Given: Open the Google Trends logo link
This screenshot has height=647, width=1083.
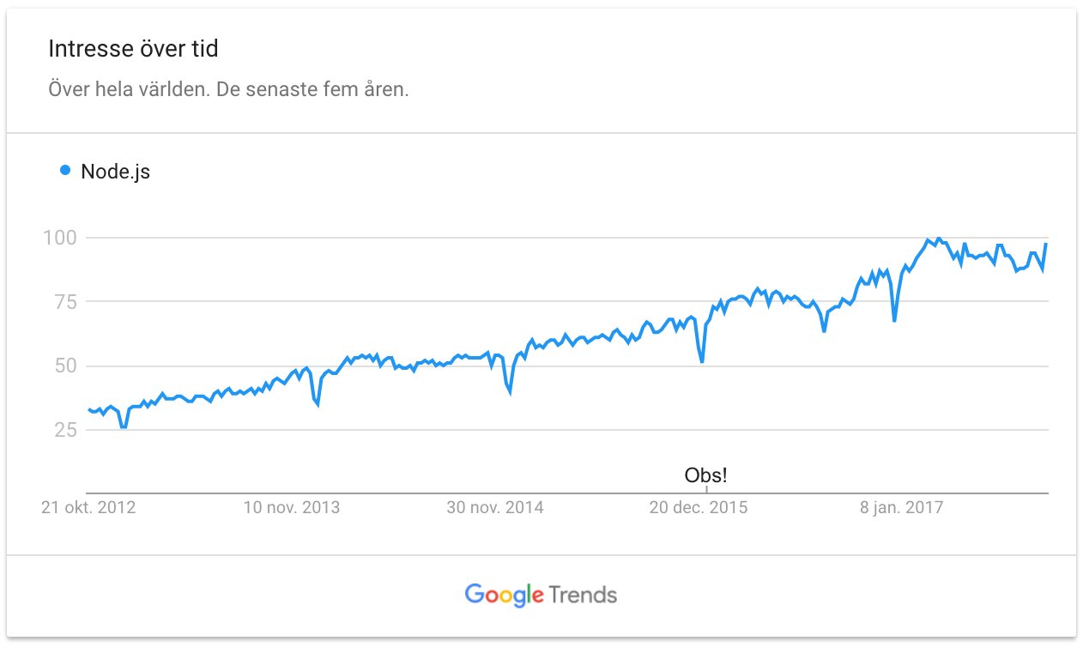Looking at the screenshot, I should coord(541,595).
